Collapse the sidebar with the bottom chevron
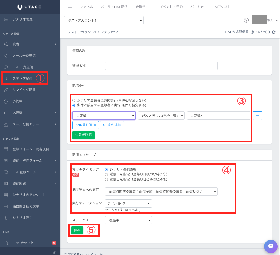Image resolution: width=280 pixels, height=255 pixels. (54, 253)
